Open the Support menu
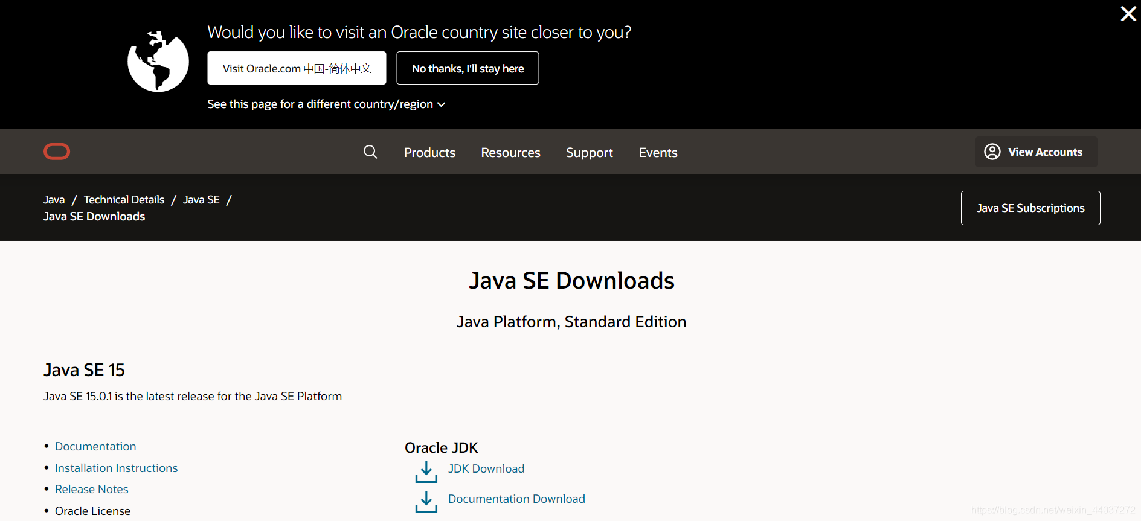 click(589, 153)
